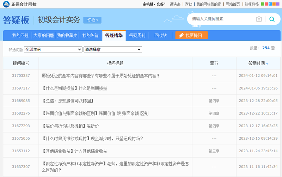This screenshot has width=282, height=177.
Task: Open the 全部年份 year filter dropdown
Action: click(53, 49)
